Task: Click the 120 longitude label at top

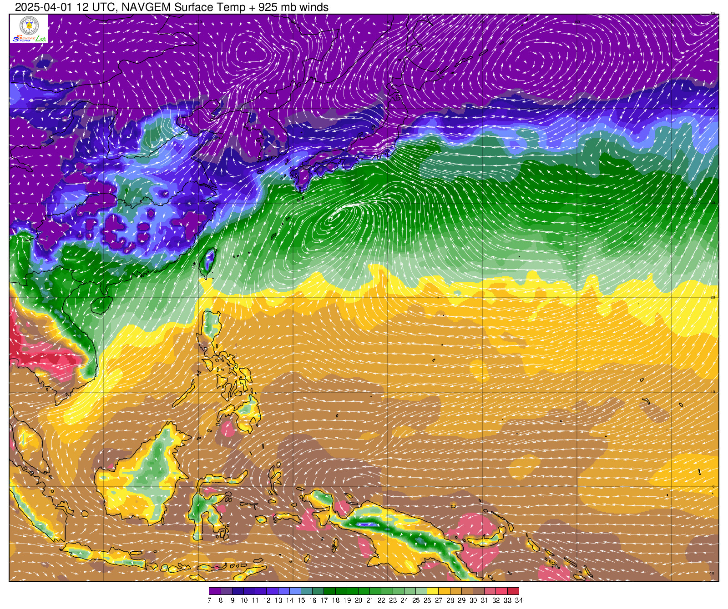Action: [198, 21]
